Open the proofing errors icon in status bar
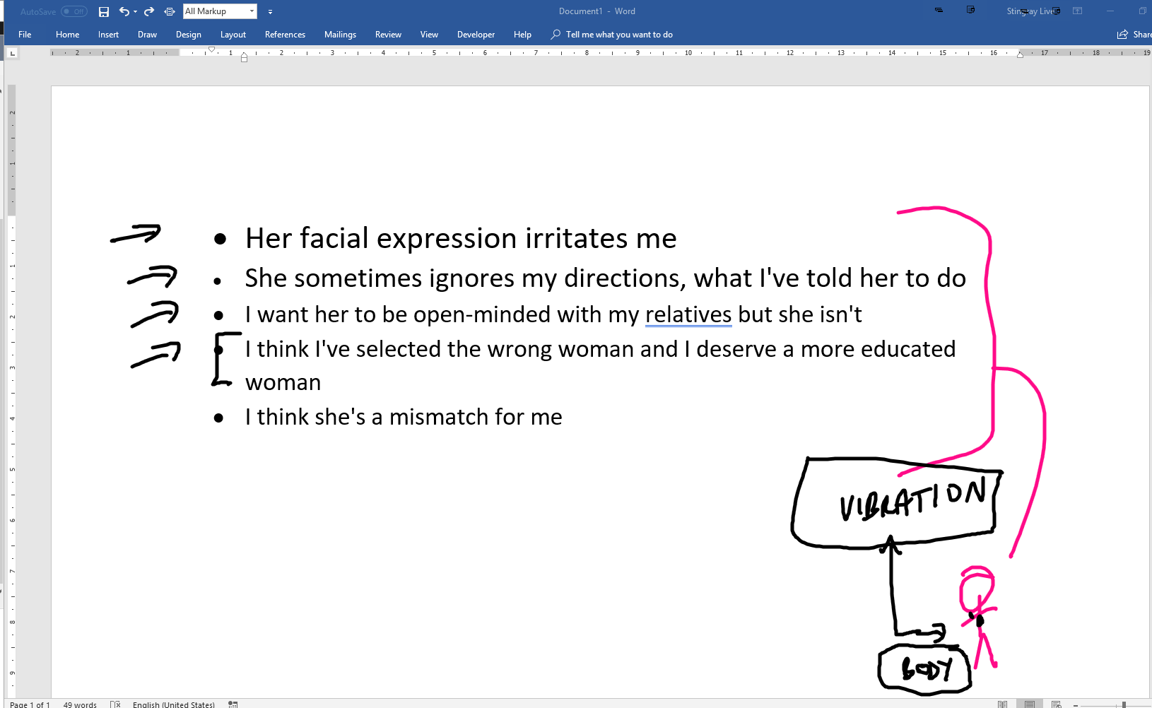Screen dimensions: 1152x708 point(115,704)
